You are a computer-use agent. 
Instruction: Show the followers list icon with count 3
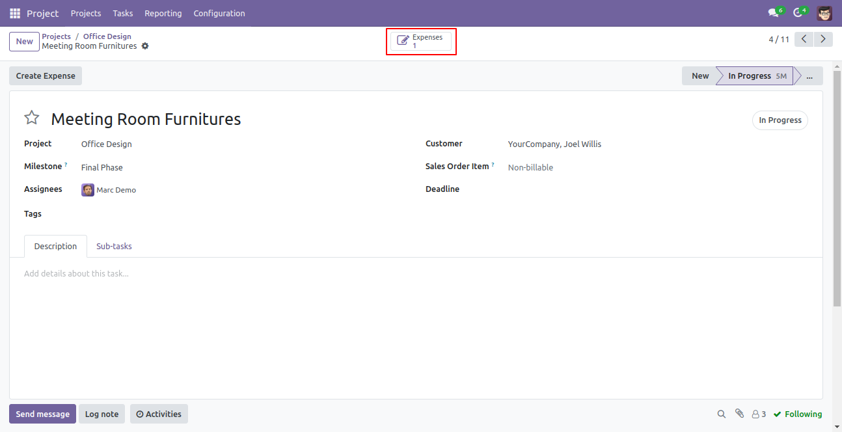pyautogui.click(x=759, y=414)
